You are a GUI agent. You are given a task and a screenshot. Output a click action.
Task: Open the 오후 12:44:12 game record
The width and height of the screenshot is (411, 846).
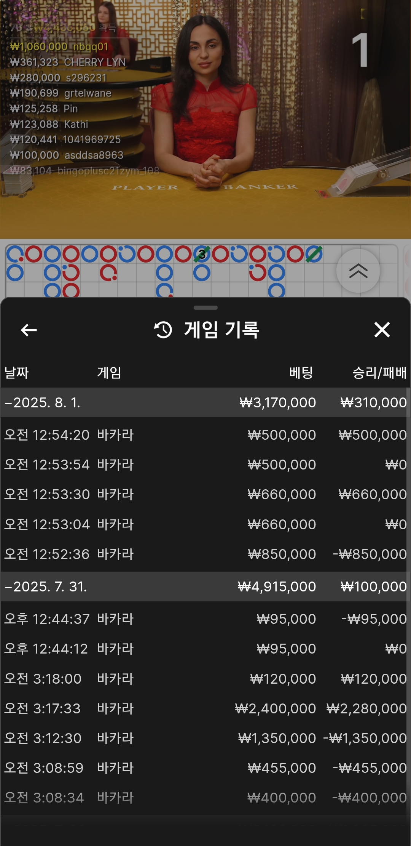tap(205, 649)
